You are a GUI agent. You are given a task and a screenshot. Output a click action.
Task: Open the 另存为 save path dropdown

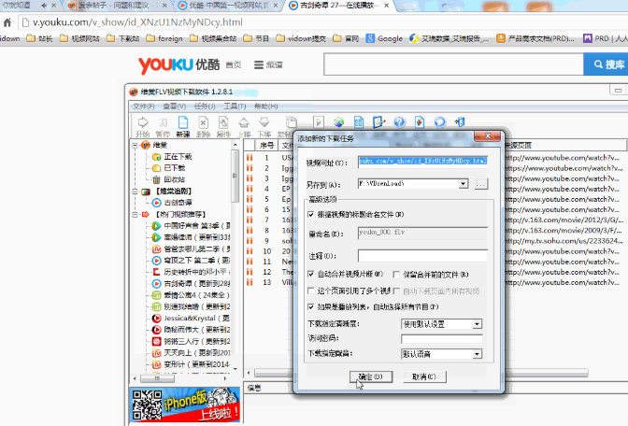[464, 184]
